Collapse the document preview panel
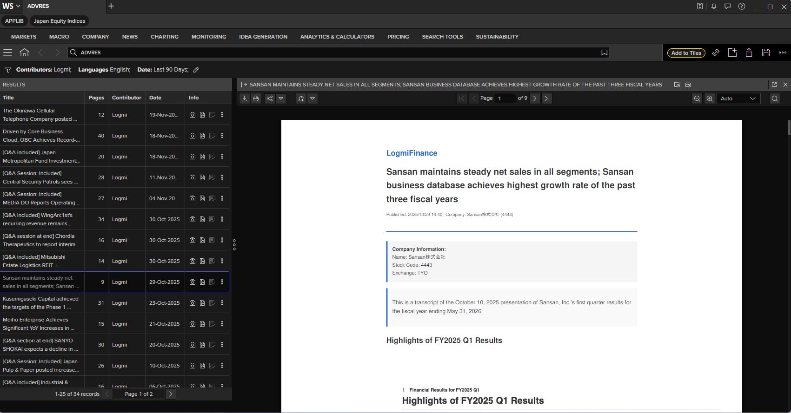 (244, 85)
